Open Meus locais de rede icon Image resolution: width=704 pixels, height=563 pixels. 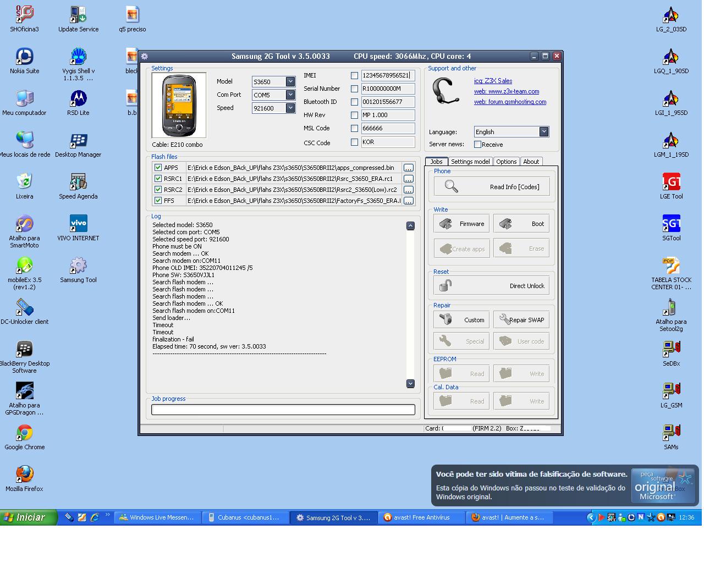(24, 144)
